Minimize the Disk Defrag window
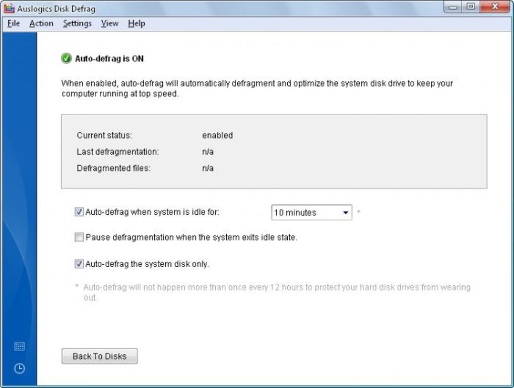The height and width of the screenshot is (388, 514). point(453,7)
